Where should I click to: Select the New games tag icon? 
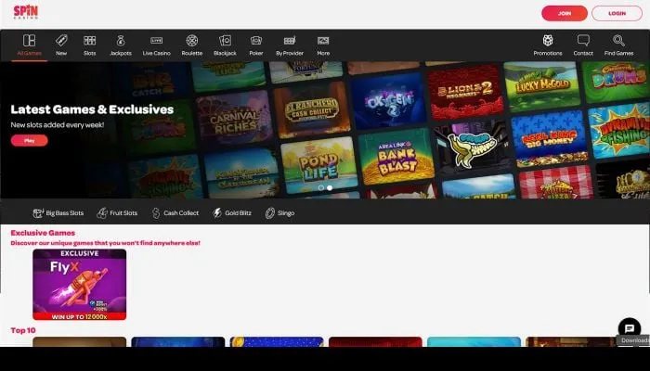(x=61, y=40)
